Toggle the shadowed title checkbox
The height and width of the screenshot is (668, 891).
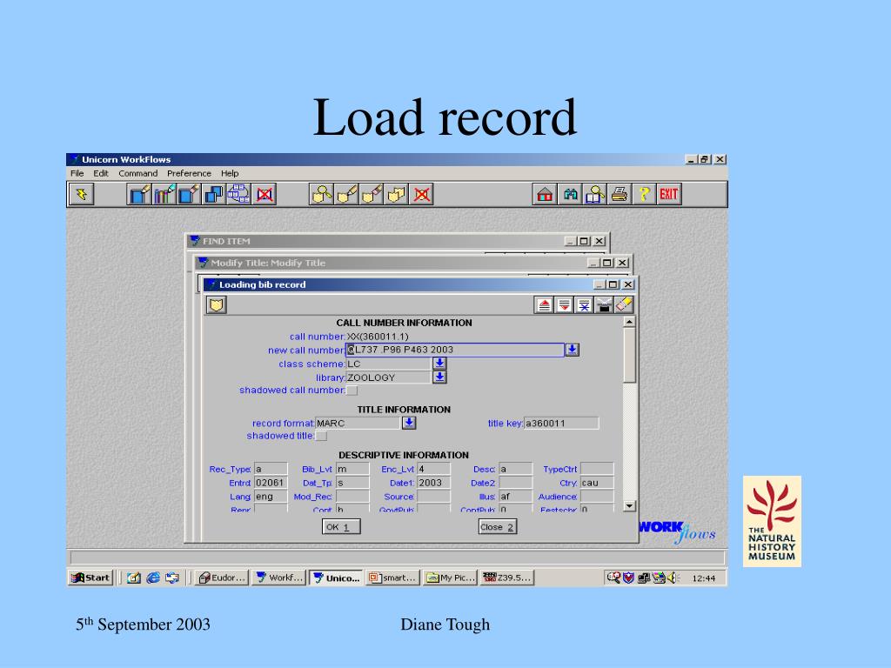321,436
